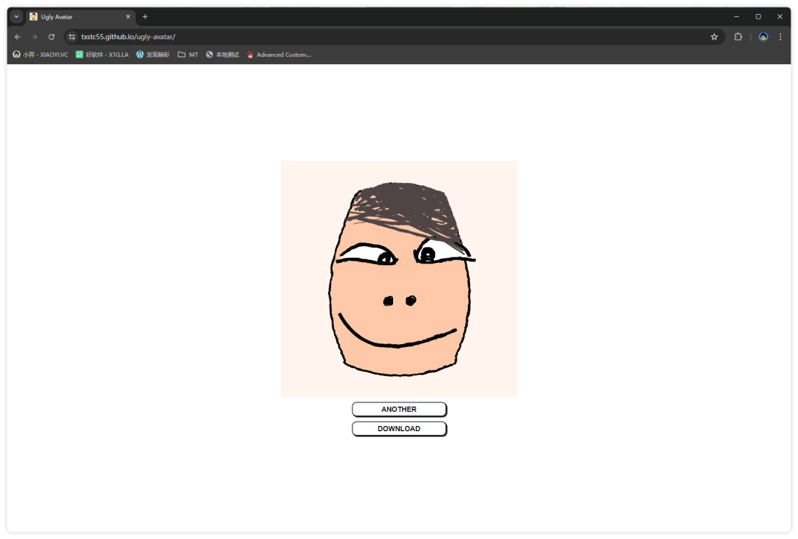The width and height of the screenshot is (798, 539).
Task: Go forward with the browser arrow
Action: [x=35, y=37]
